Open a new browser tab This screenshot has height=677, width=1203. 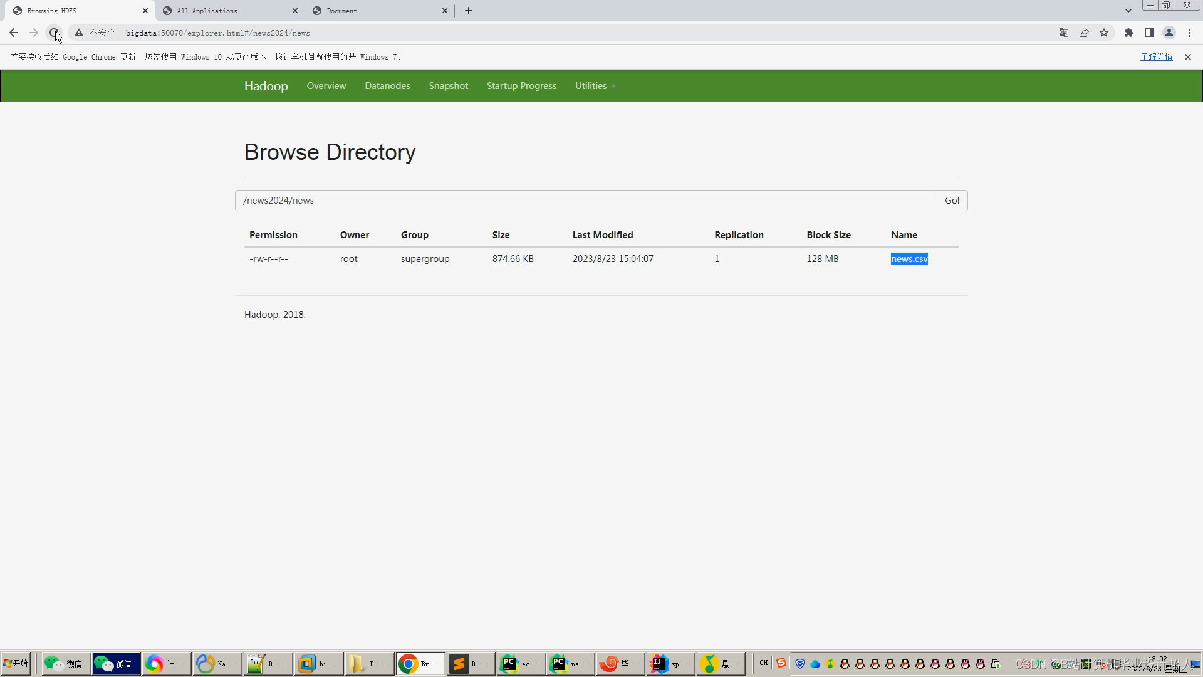[469, 11]
